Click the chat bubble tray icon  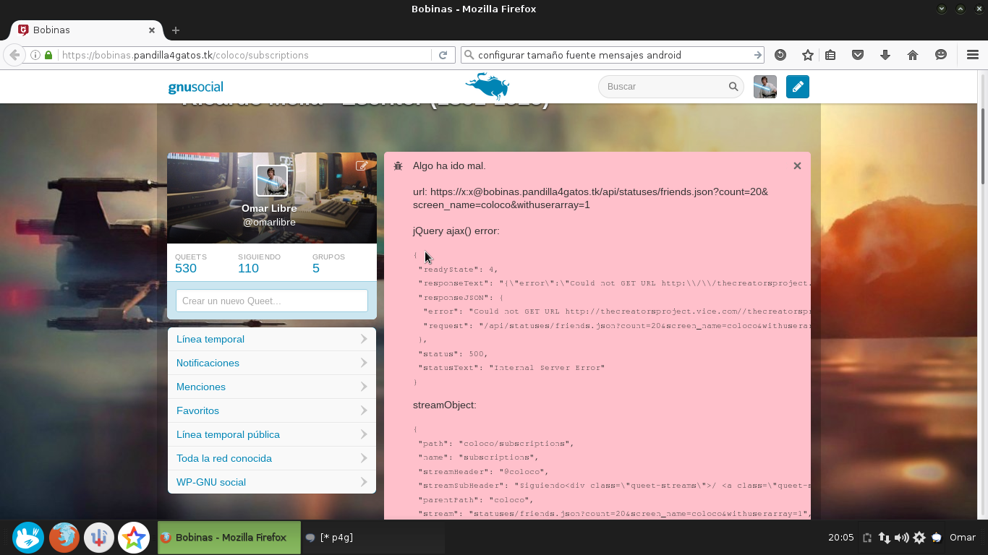point(937,538)
